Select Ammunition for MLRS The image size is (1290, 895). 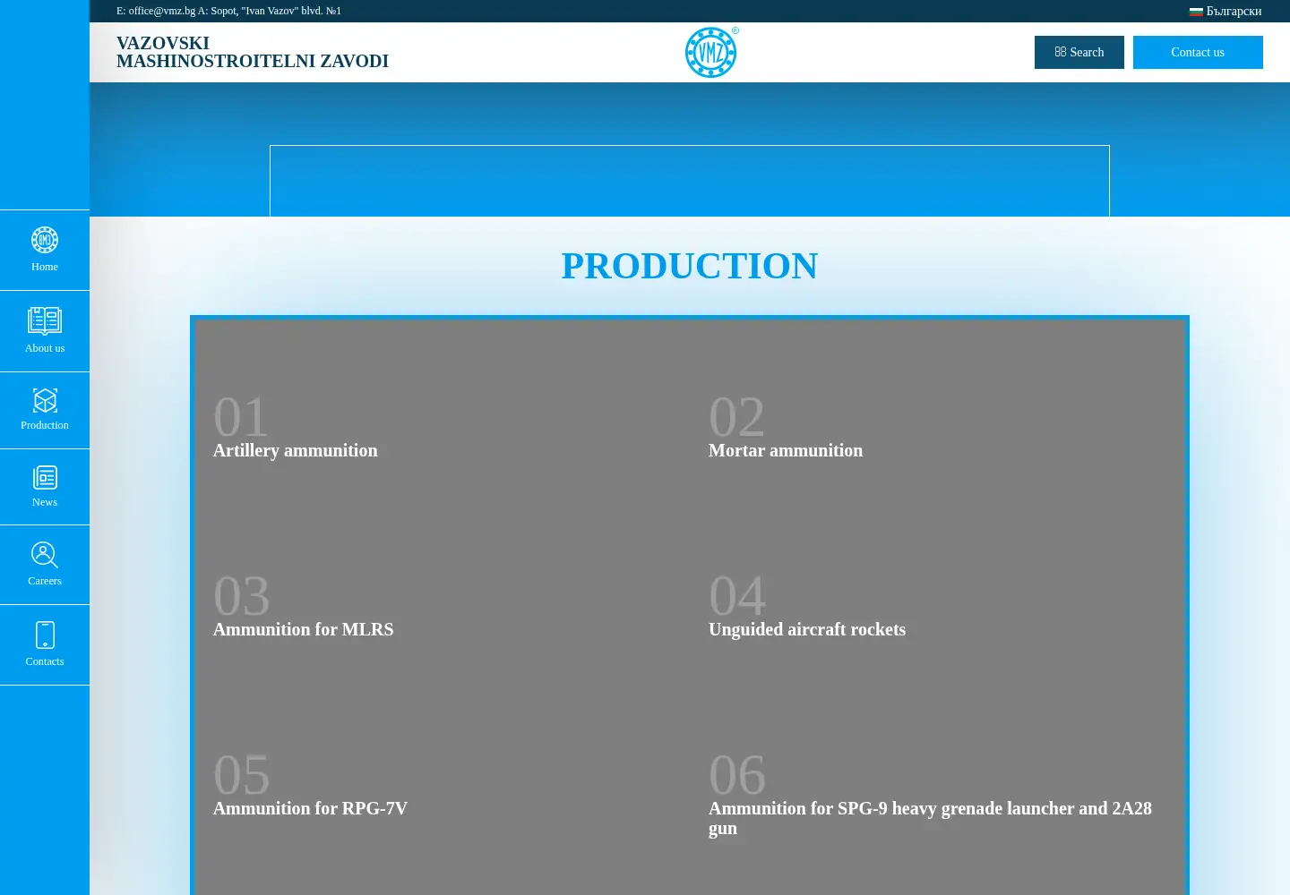tap(304, 629)
